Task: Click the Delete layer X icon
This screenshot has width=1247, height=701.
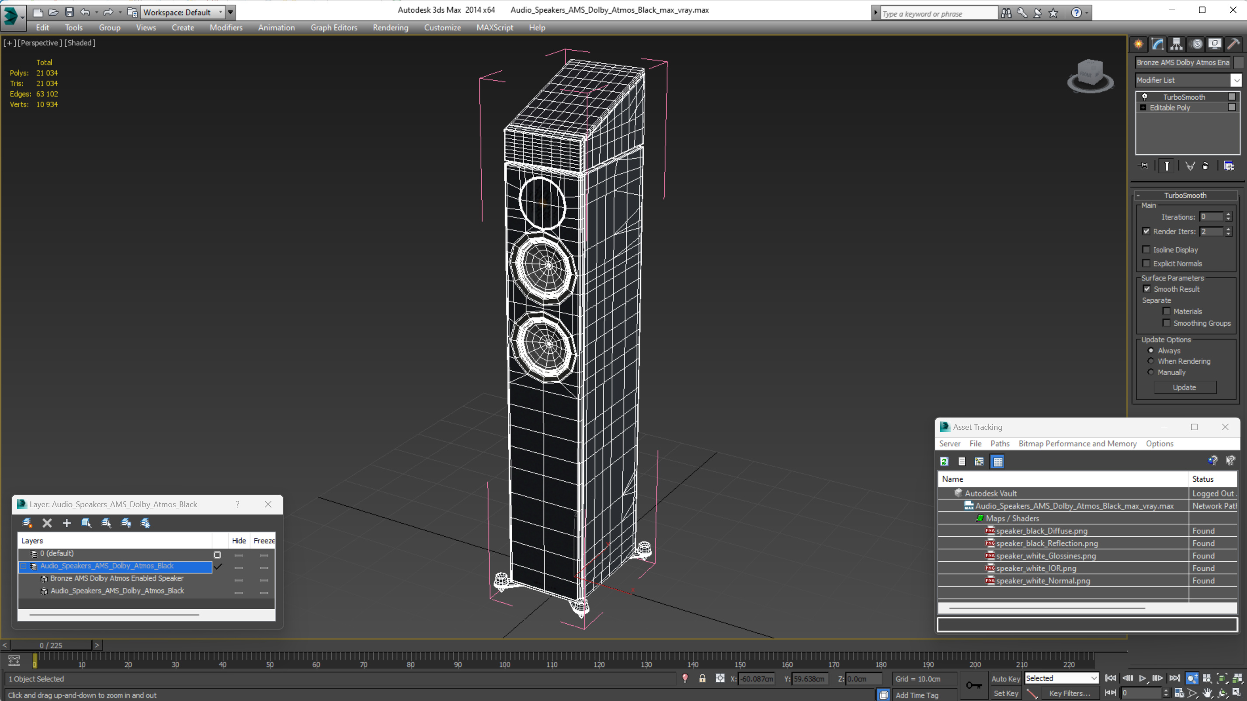Action: 47,523
